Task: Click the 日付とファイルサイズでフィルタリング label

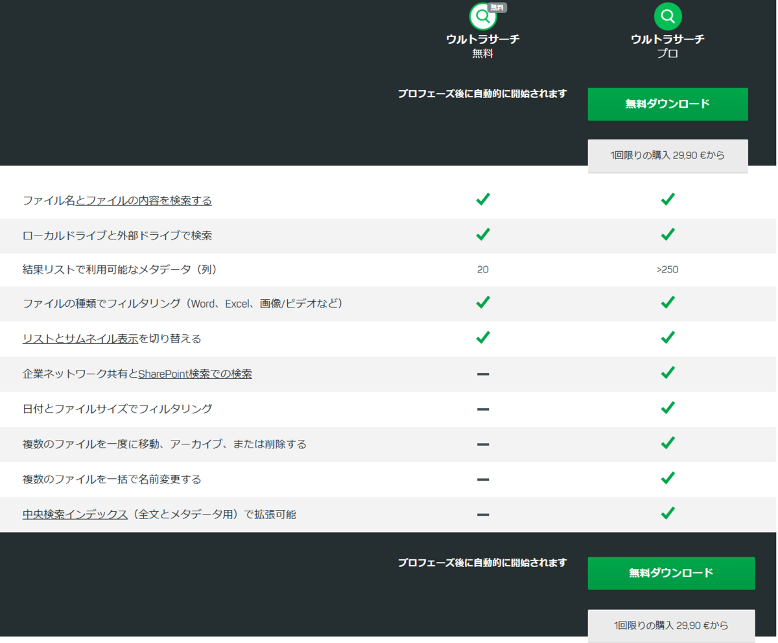Action: click(x=117, y=409)
